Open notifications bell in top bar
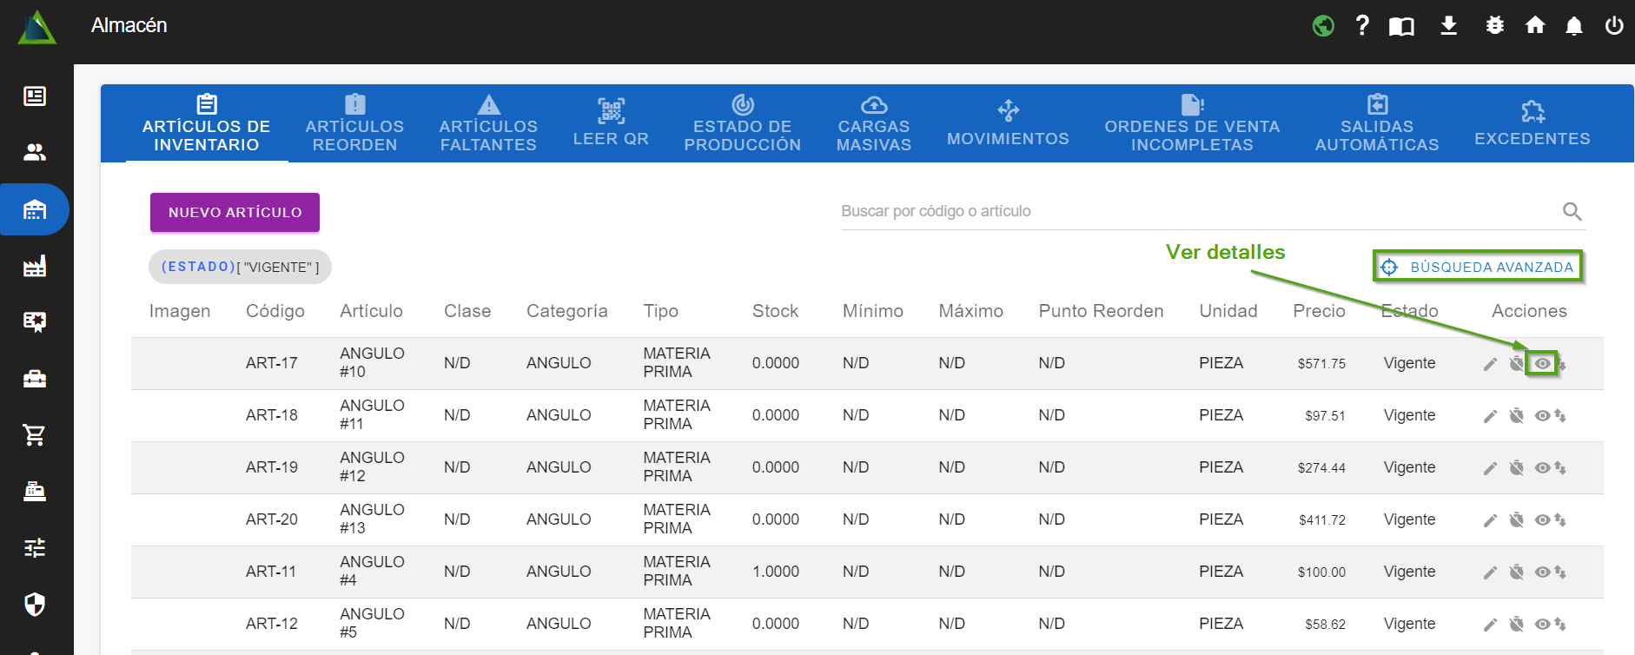Image resolution: width=1635 pixels, height=655 pixels. pyautogui.click(x=1573, y=25)
